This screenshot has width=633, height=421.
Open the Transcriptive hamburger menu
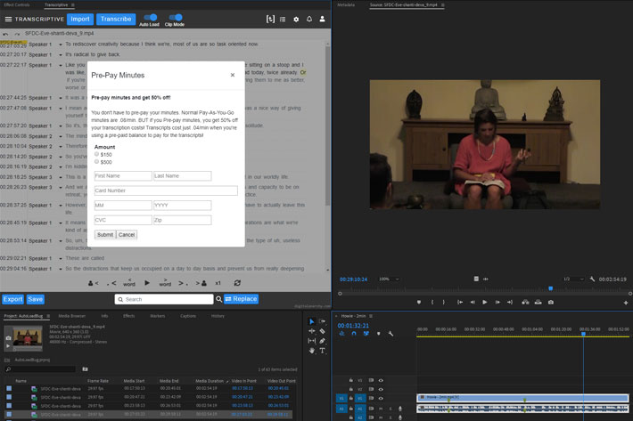pyautogui.click(x=8, y=19)
